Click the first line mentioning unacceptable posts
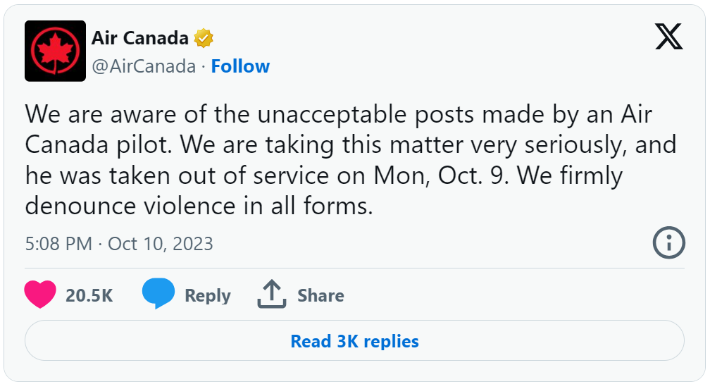 pos(339,114)
